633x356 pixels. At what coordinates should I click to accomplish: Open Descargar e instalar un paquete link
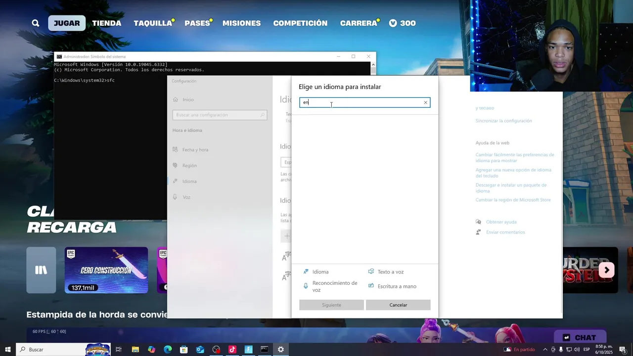511,188
